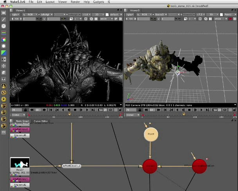Open the 'etc' Other nodes icon
The image size is (238, 191).
pyautogui.click(x=4, y=132)
